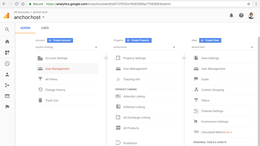This screenshot has height=146, width=260.
Task: Click the Create Account button
Action: coord(60,40)
